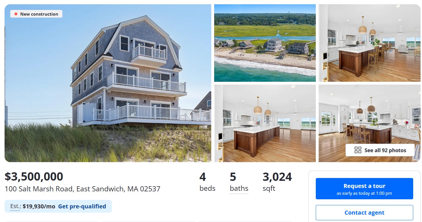Click the 5 baths number
Screen dimensions: 422x222
pyautogui.click(x=233, y=177)
